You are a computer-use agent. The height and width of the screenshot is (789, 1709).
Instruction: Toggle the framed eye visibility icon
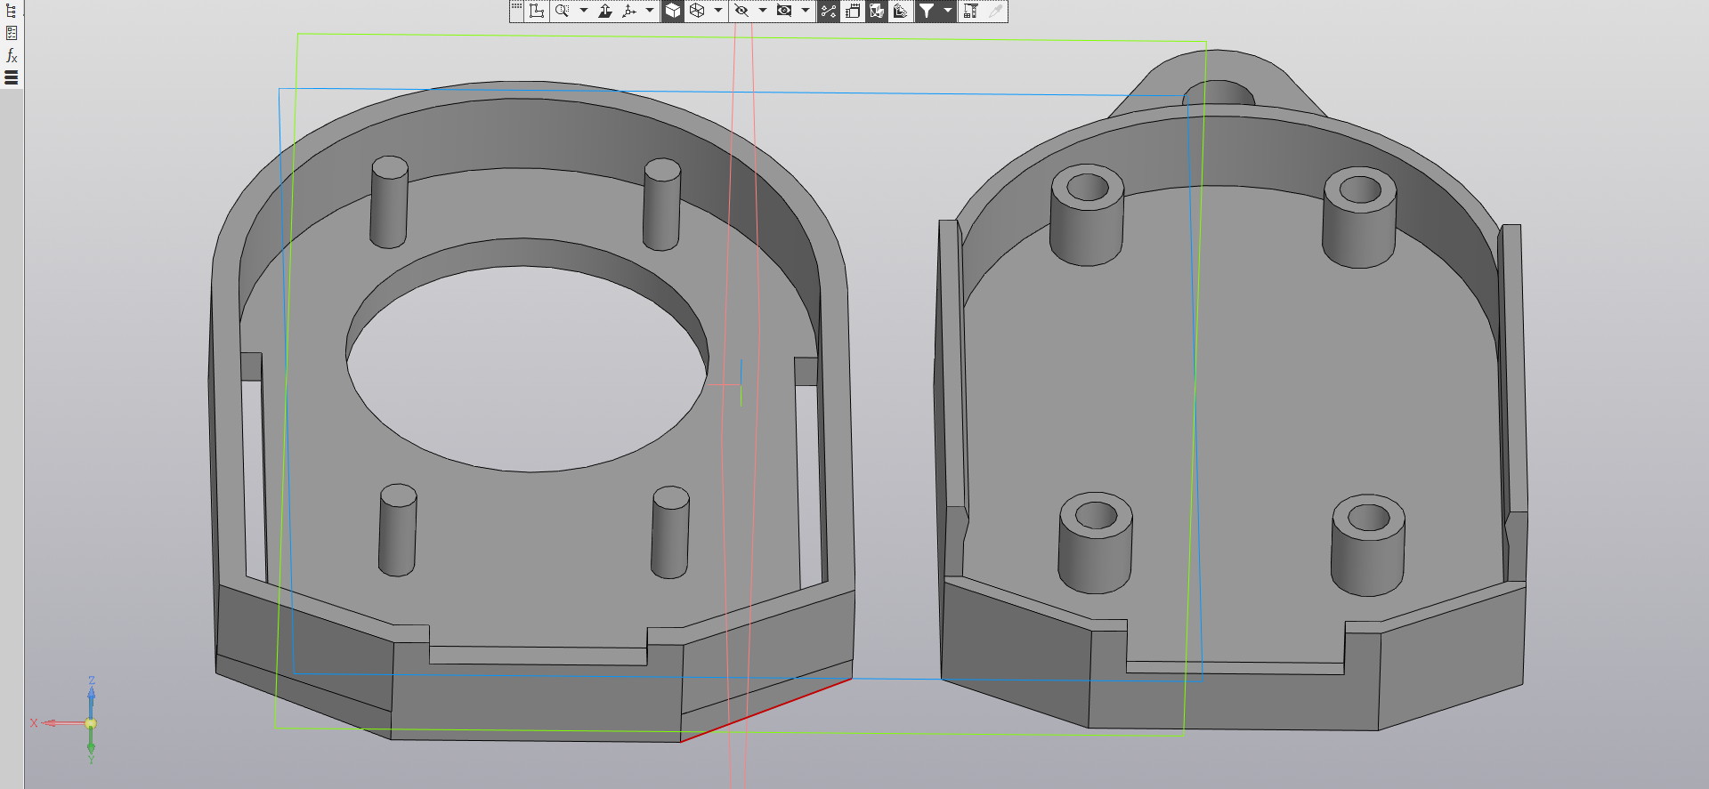(784, 11)
